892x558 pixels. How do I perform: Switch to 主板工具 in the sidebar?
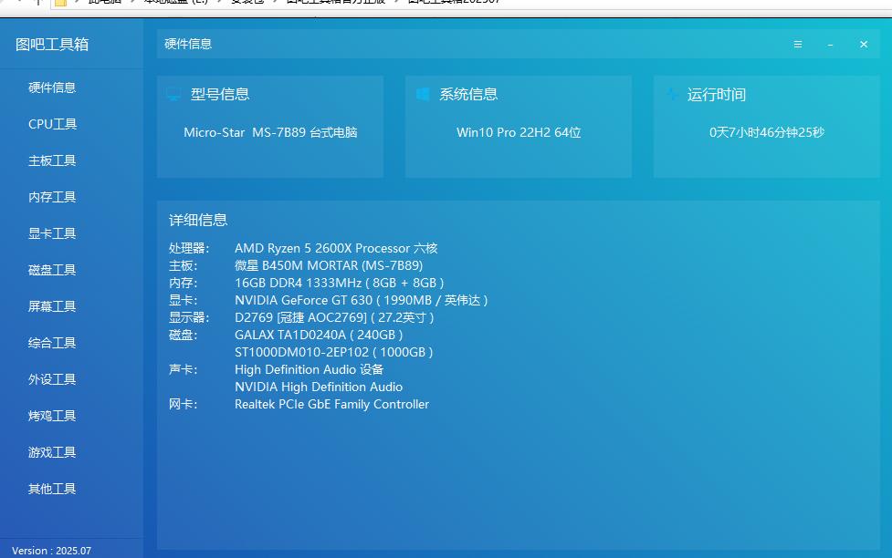52,160
